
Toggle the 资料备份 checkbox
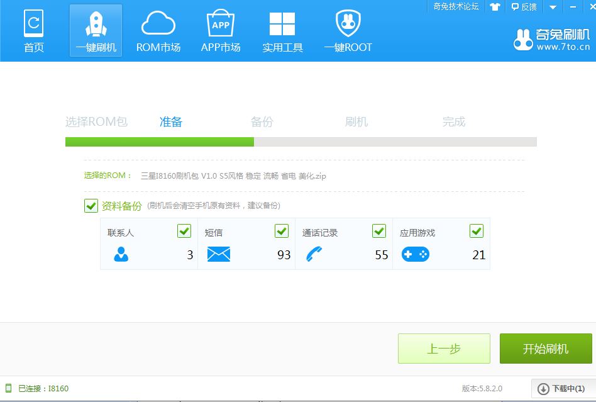91,206
